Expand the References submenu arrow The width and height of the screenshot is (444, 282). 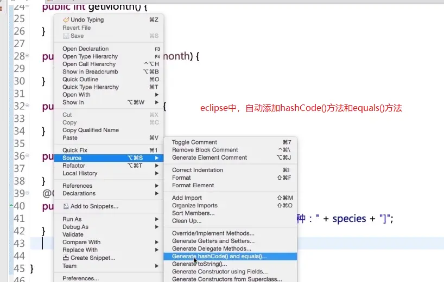(156, 186)
